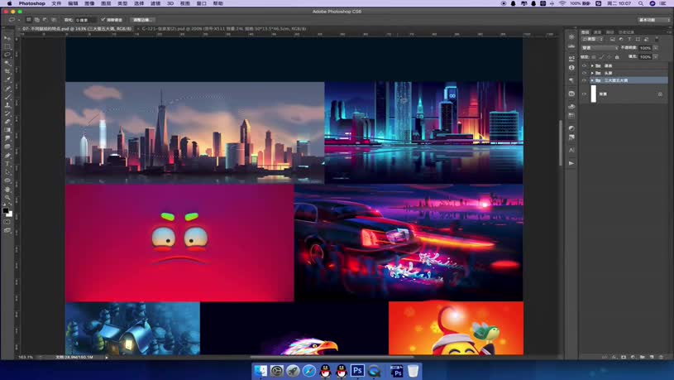Select the Gradient tool

click(x=7, y=130)
